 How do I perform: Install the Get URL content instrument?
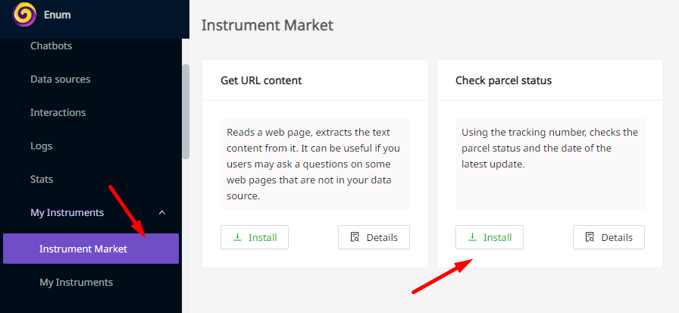click(255, 237)
